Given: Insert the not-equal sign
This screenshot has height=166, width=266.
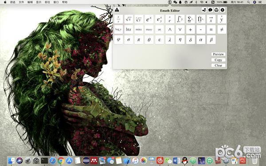Looking at the screenshot, I should pyautogui.click(x=222, y=29).
